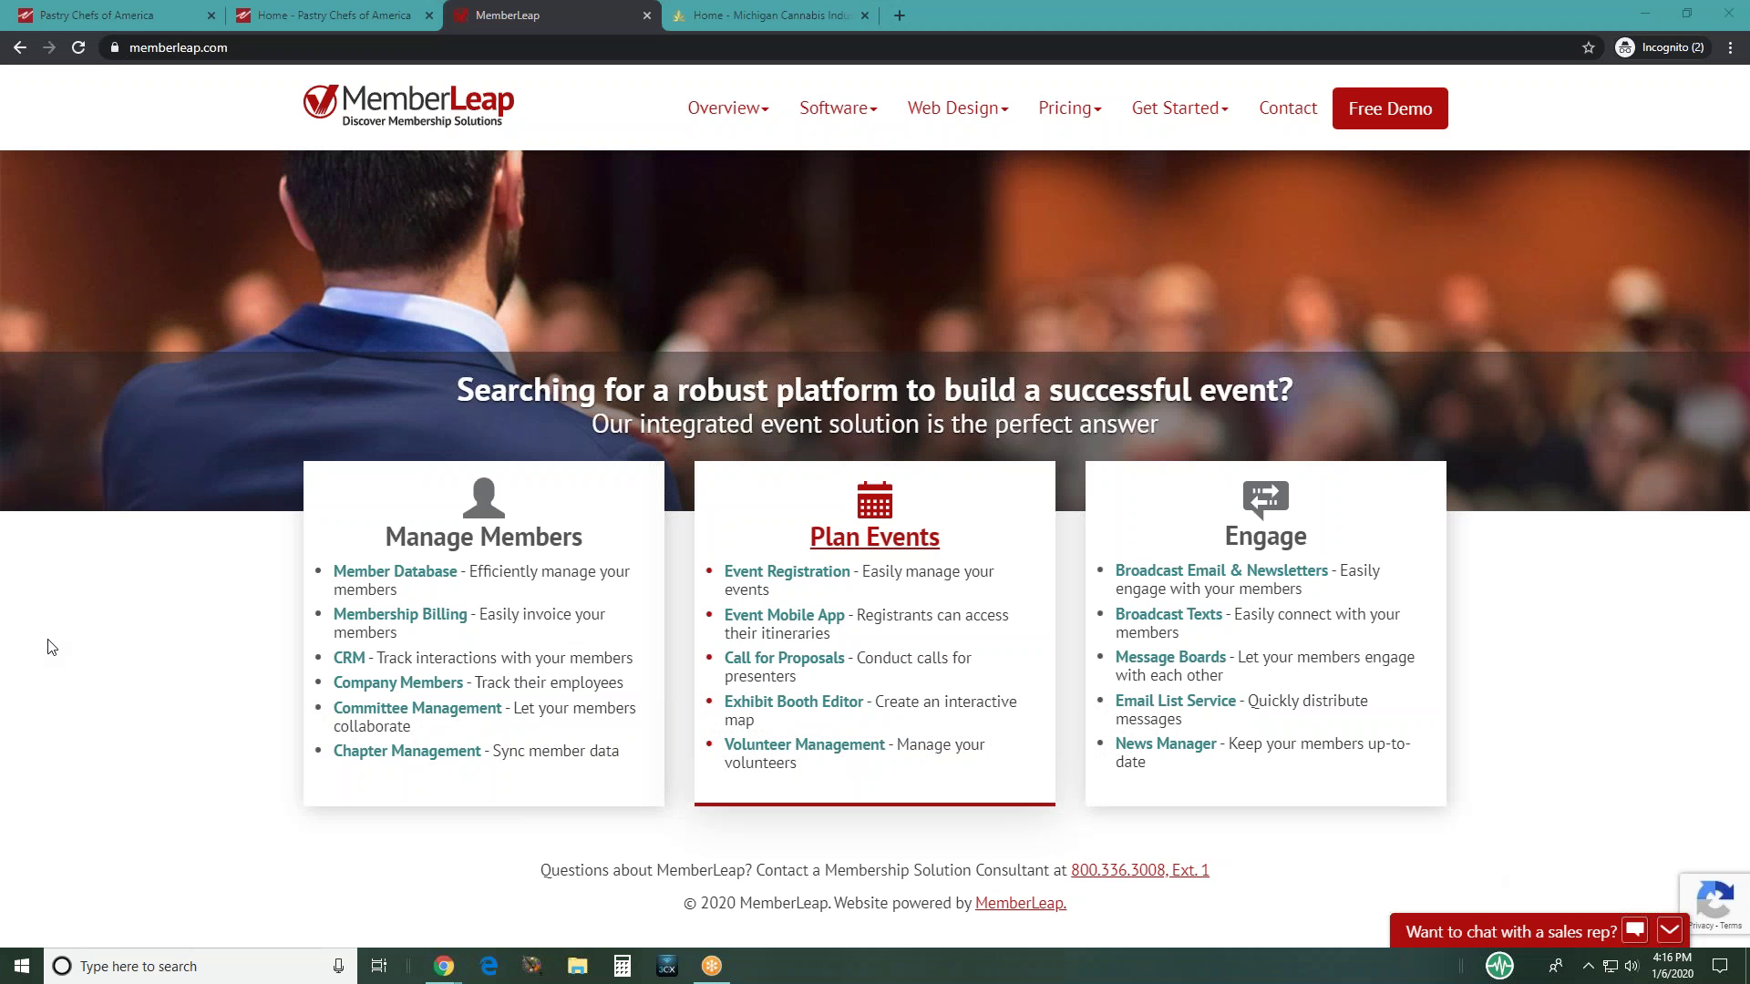The image size is (1750, 984).
Task: Call the 800.336.3008, Ext. 1 phone link
Action: (x=1139, y=870)
